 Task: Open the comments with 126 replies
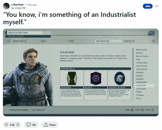[31, 125]
